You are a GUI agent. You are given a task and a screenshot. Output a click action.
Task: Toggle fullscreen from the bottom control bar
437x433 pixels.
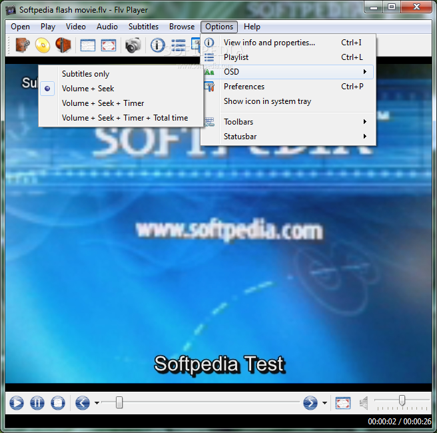[x=343, y=403]
